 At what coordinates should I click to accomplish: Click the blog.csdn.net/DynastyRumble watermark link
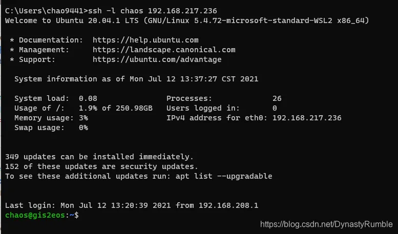326,224
